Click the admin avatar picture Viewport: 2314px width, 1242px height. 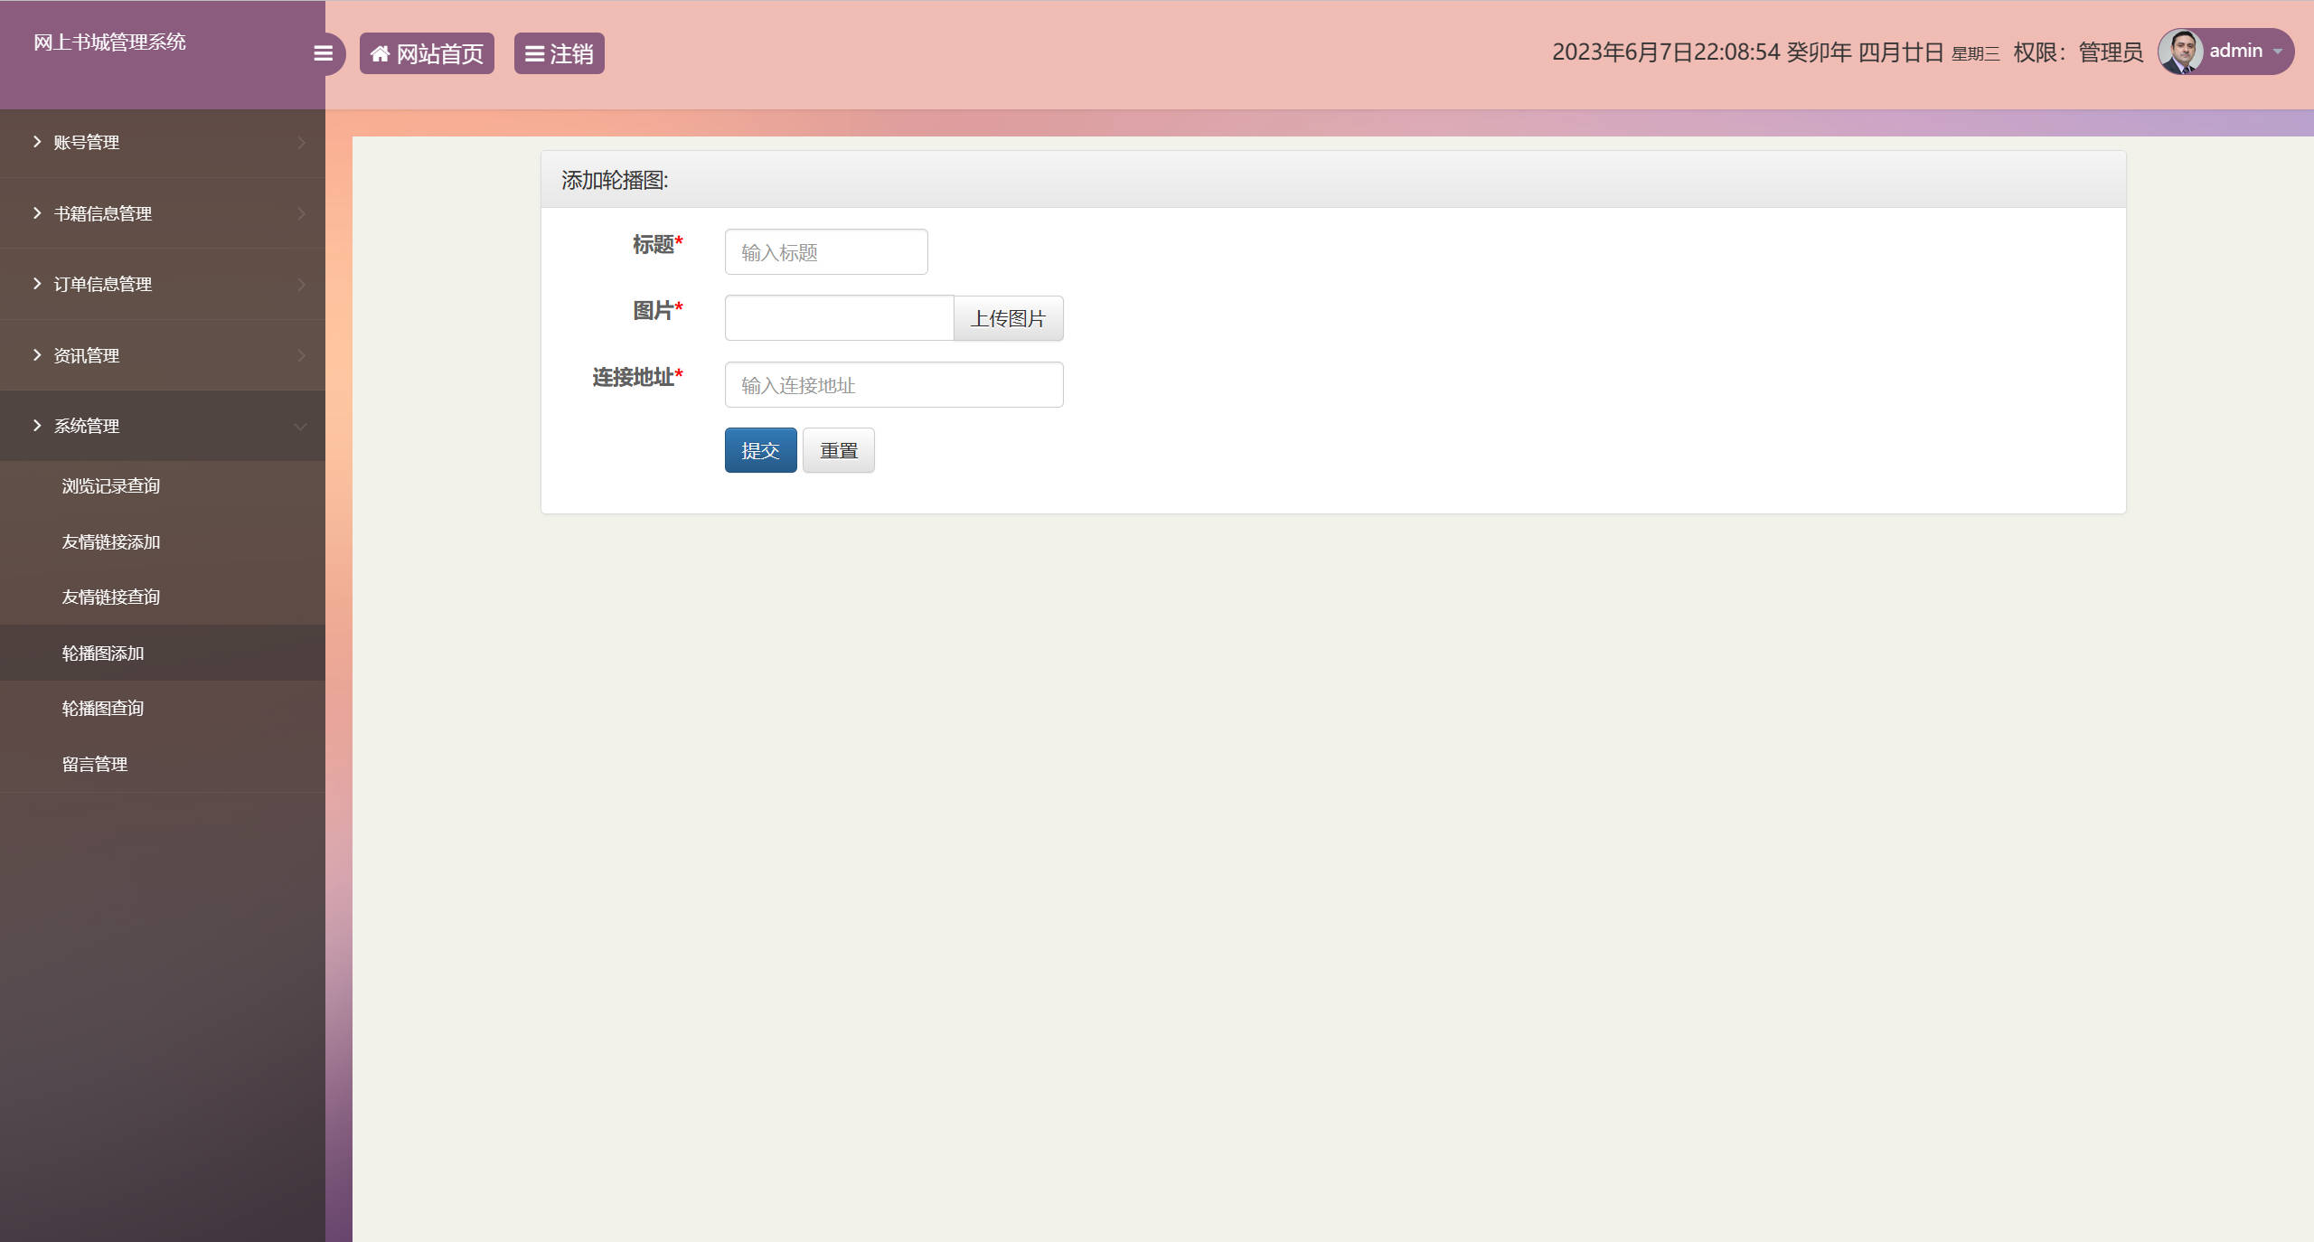pos(2181,51)
